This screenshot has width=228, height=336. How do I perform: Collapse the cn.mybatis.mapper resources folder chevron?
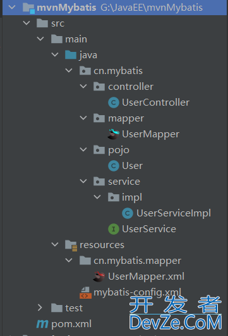[69, 260]
